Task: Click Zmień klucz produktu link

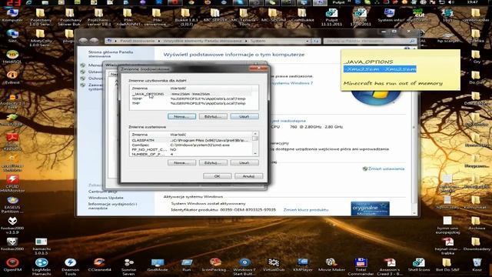Action: [306, 210]
